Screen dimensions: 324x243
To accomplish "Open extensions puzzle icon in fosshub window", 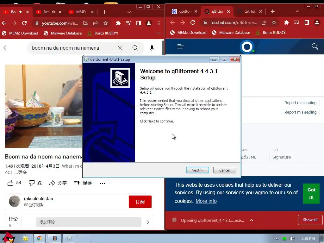I will pos(287,22).
